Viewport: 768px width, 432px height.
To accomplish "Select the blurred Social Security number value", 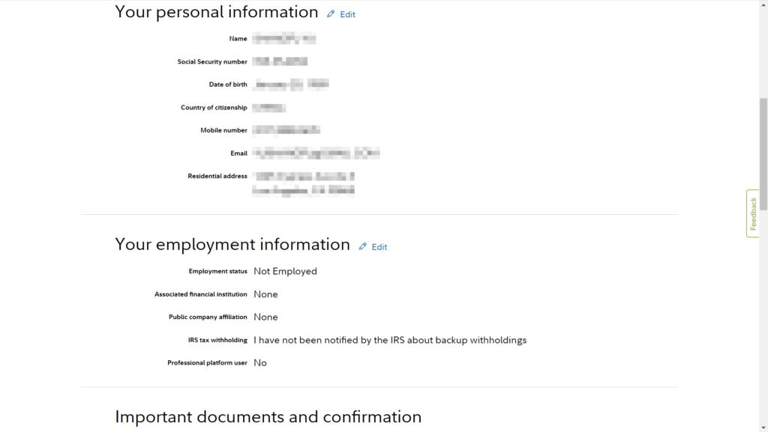I will [280, 61].
